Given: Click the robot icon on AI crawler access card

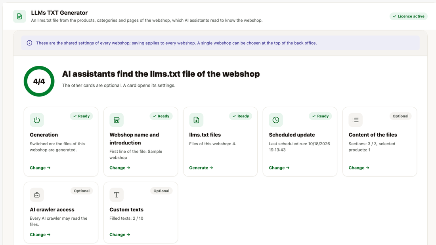Looking at the screenshot, I should [37, 195].
